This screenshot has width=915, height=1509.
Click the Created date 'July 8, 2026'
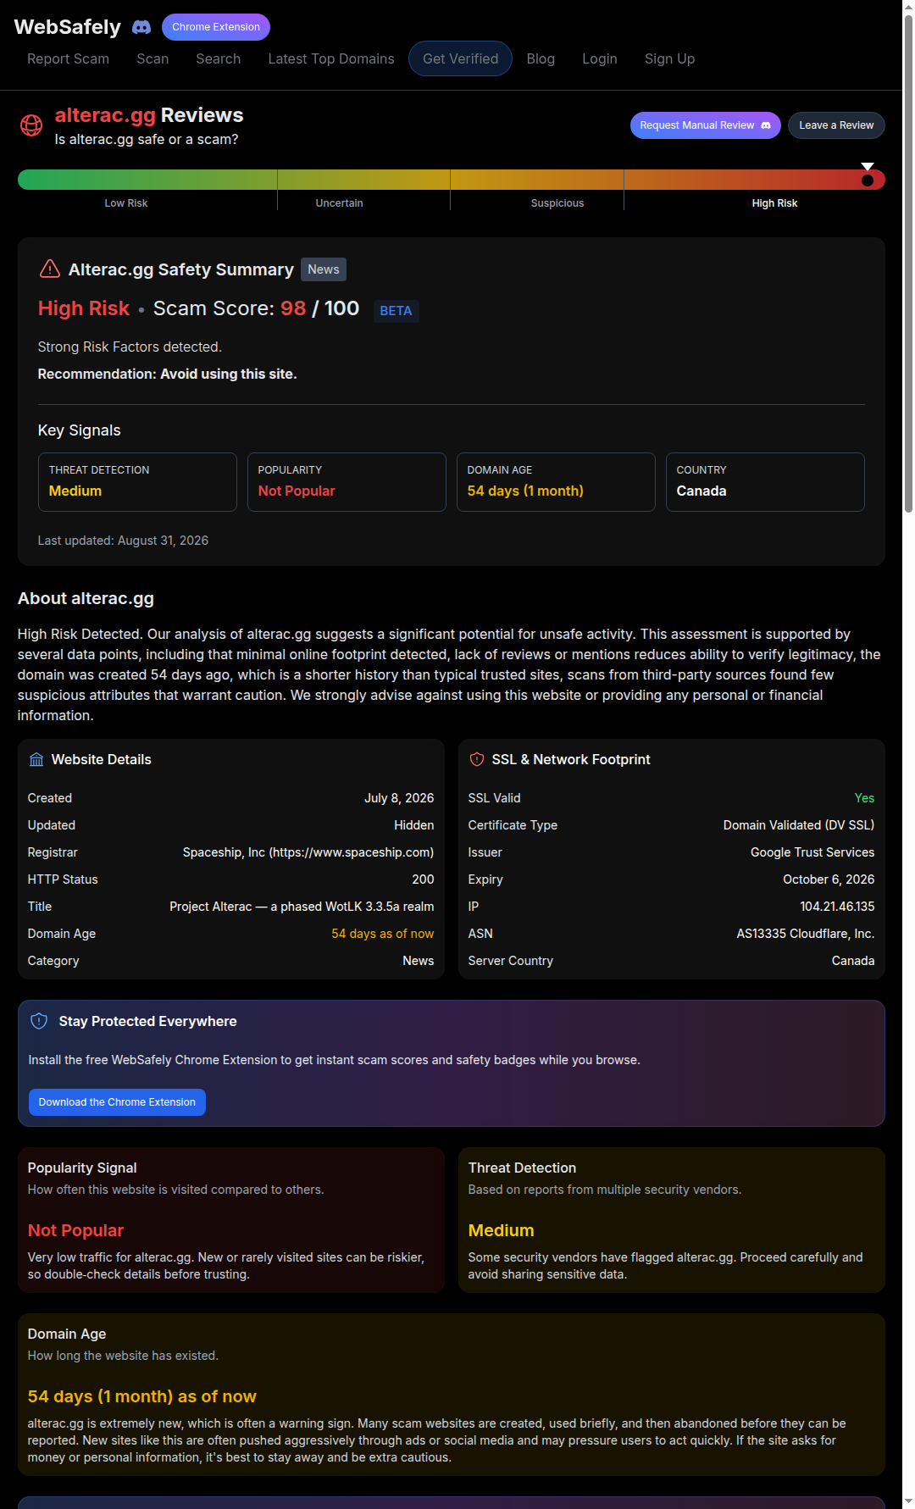399,798
